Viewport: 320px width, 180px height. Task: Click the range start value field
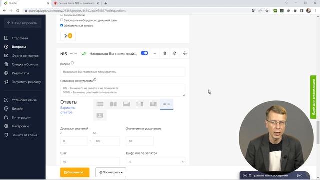pos(74,141)
